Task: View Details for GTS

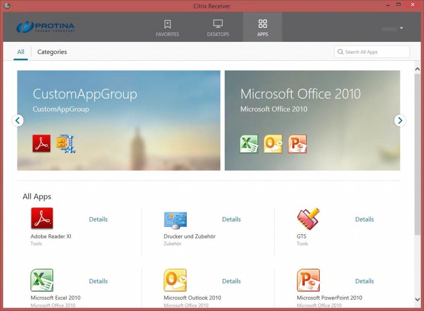Action: pos(364,219)
